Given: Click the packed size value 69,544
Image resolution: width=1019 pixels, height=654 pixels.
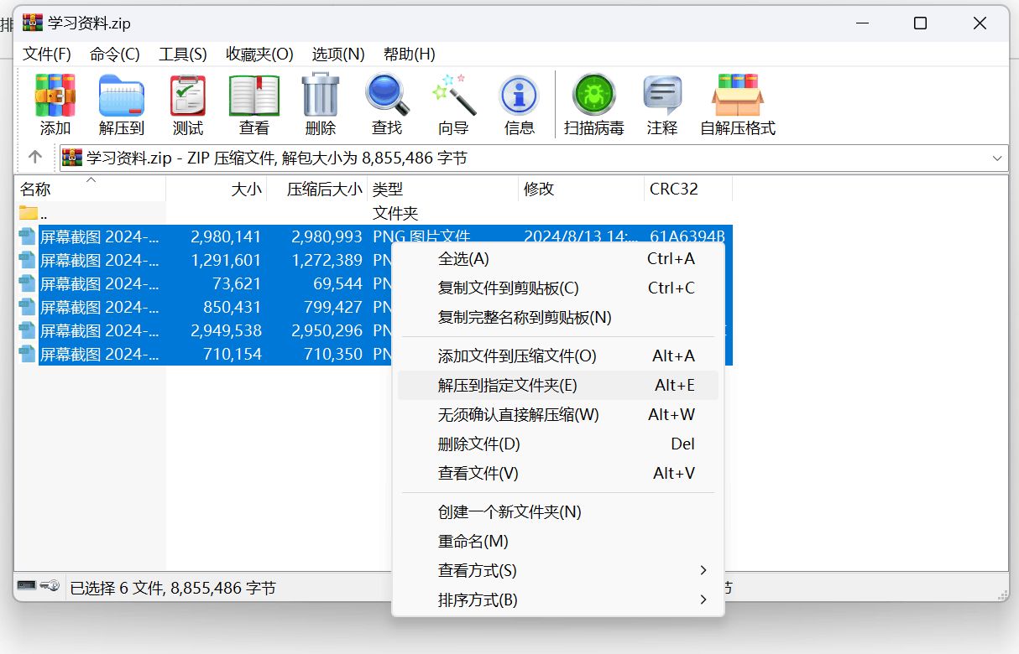Looking at the screenshot, I should (336, 283).
